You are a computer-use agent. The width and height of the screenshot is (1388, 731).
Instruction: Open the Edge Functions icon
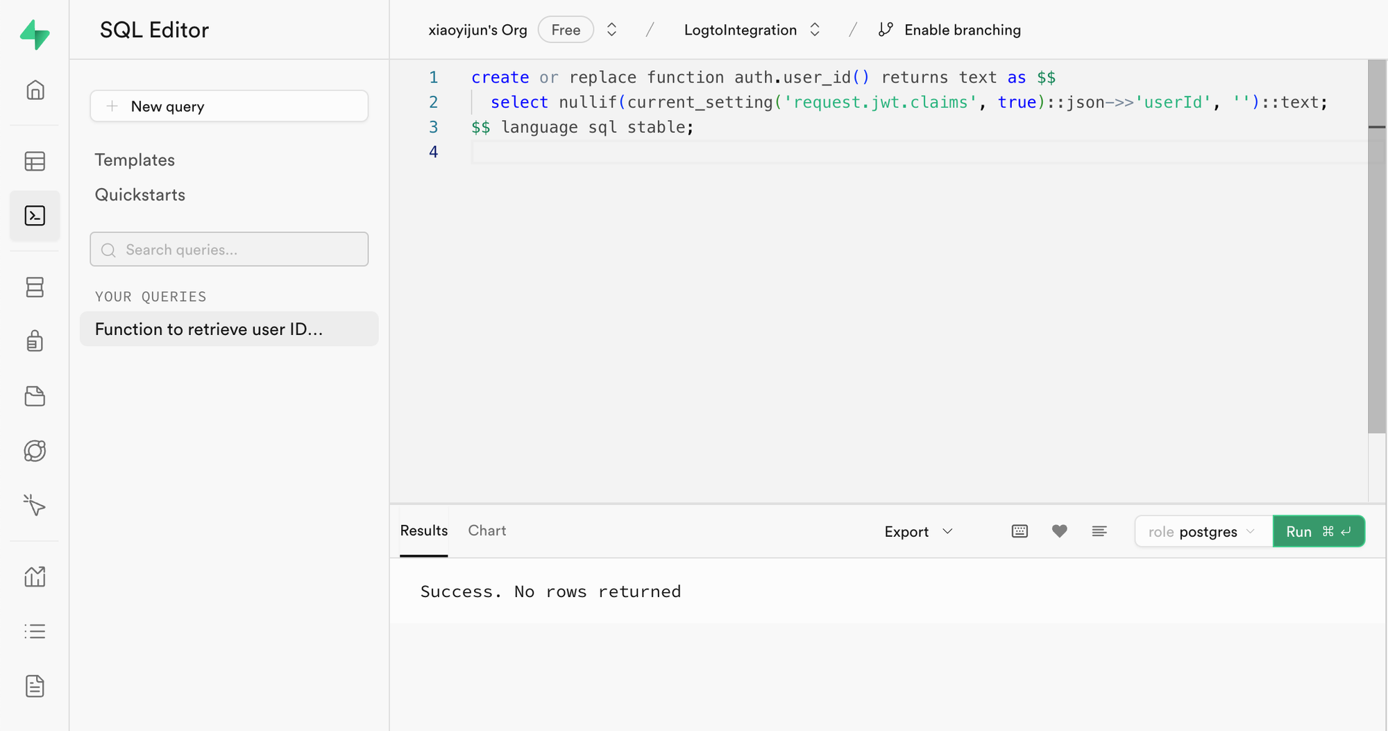35,451
